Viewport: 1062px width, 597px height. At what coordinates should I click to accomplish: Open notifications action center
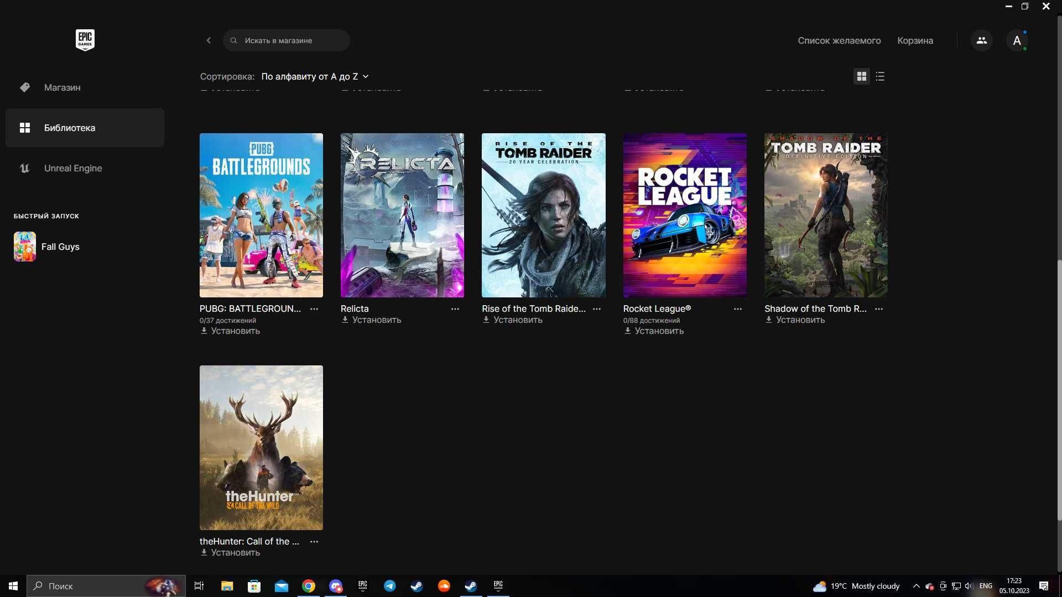[x=1044, y=586]
